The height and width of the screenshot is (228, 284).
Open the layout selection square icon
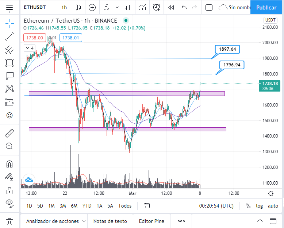click(209, 7)
